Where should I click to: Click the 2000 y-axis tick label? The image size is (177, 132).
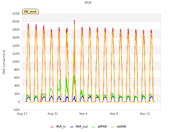[x=16, y=21]
